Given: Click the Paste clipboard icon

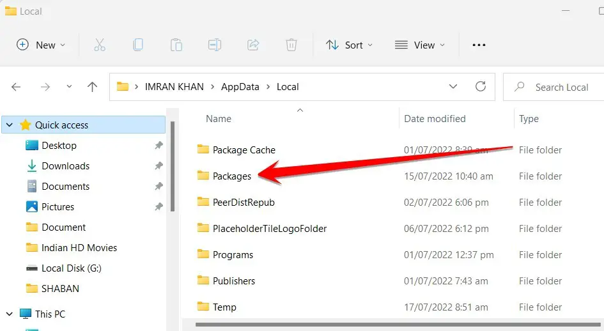Looking at the screenshot, I should (176, 45).
